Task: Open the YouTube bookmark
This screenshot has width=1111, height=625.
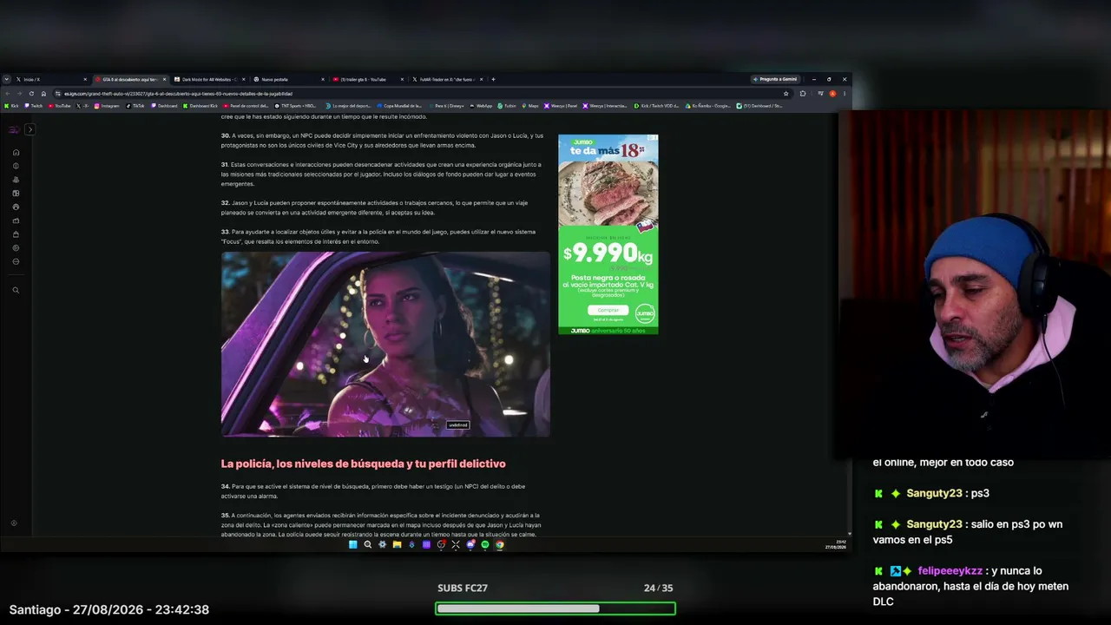Action: coord(60,106)
